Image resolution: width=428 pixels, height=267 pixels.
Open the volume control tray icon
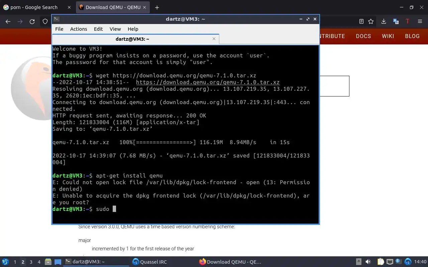pos(368,262)
